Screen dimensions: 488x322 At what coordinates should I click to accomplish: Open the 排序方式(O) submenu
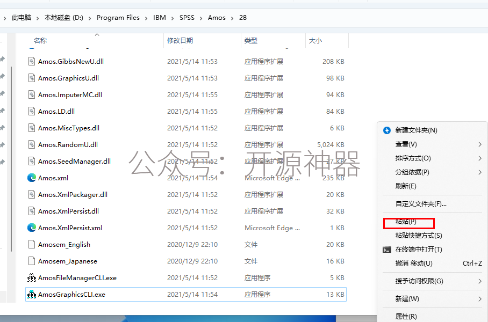point(432,158)
